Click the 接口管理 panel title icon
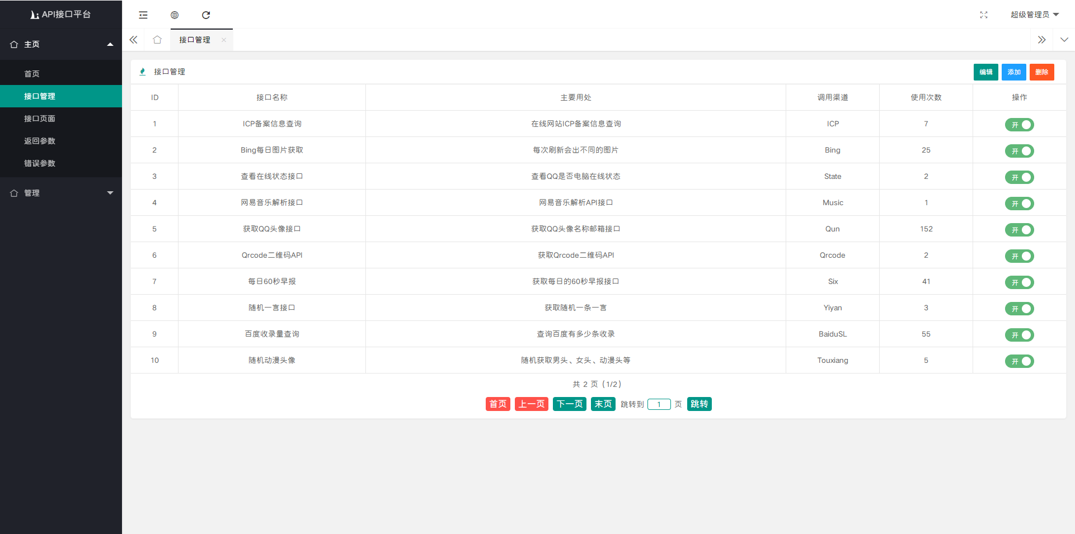Screen dimensions: 1075x534 (143, 72)
